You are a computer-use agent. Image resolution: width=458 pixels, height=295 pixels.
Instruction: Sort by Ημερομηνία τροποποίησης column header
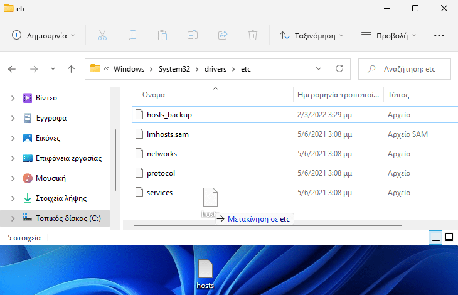[338, 95]
